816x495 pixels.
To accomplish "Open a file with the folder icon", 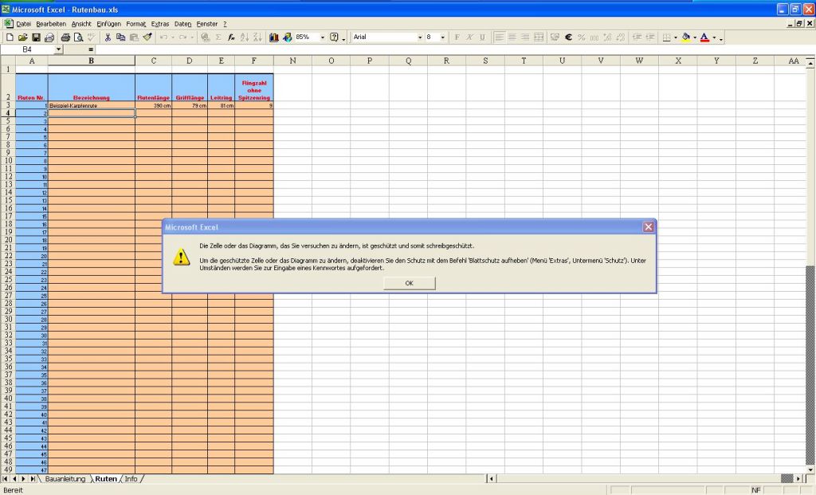I will click(23, 37).
